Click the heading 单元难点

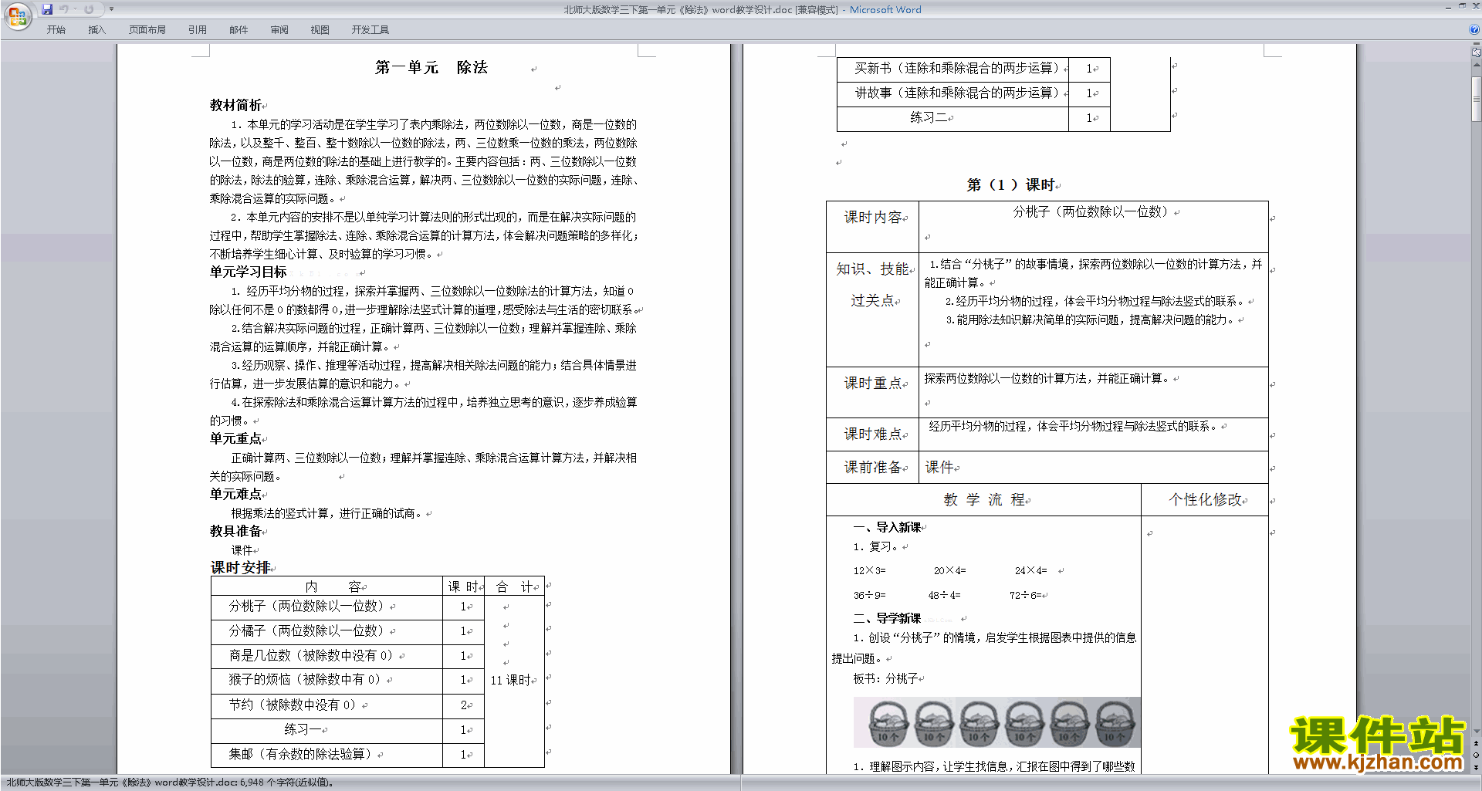(235, 494)
